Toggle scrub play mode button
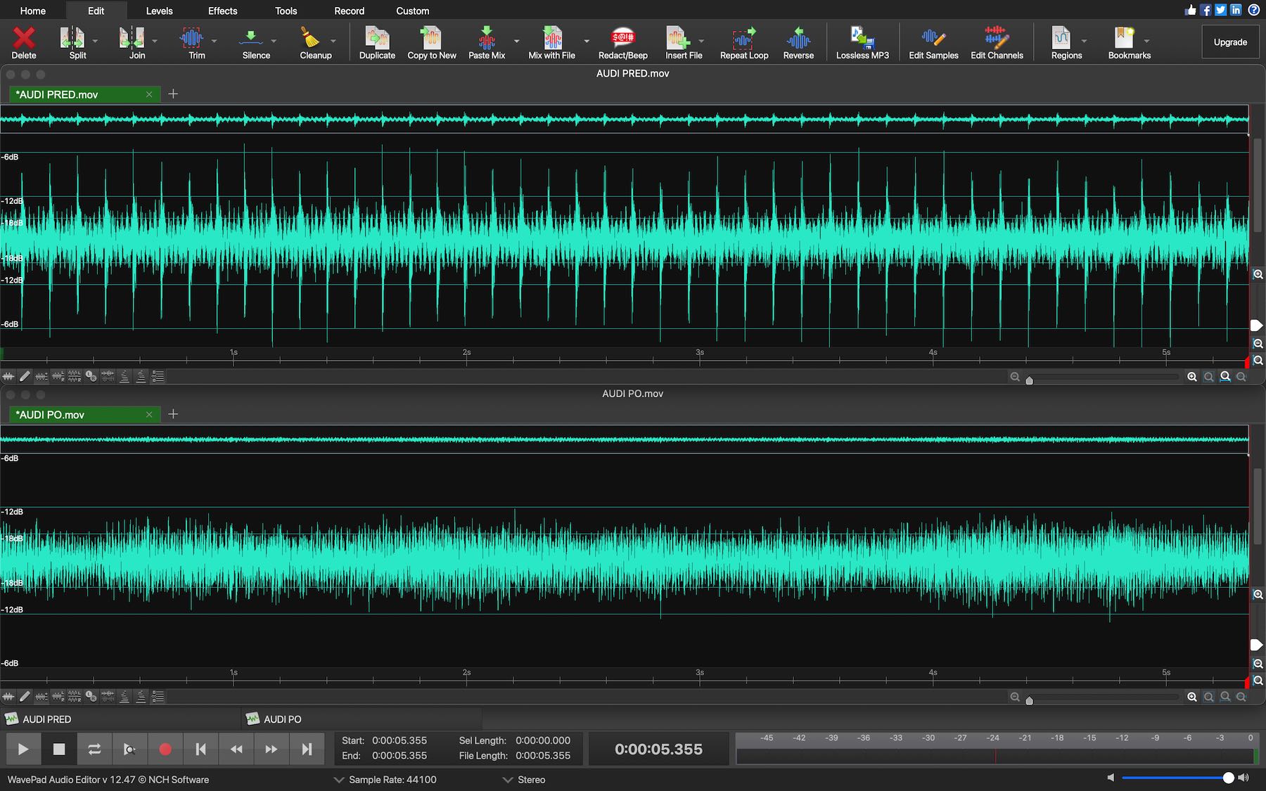 pos(129,750)
